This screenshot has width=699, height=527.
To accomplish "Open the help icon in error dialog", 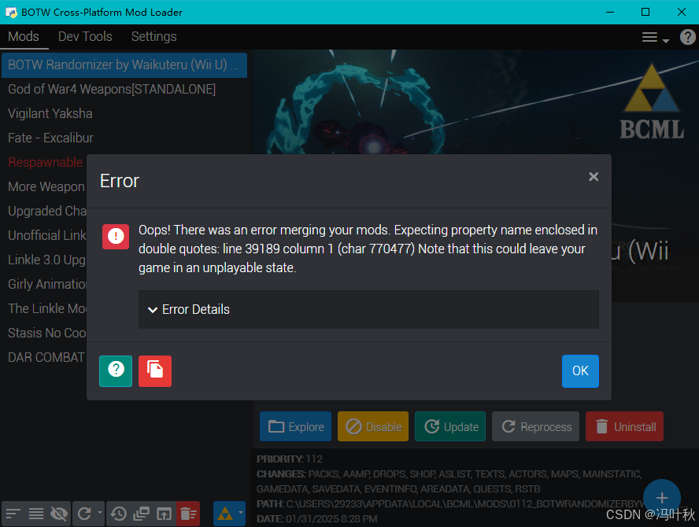I will pos(116,370).
